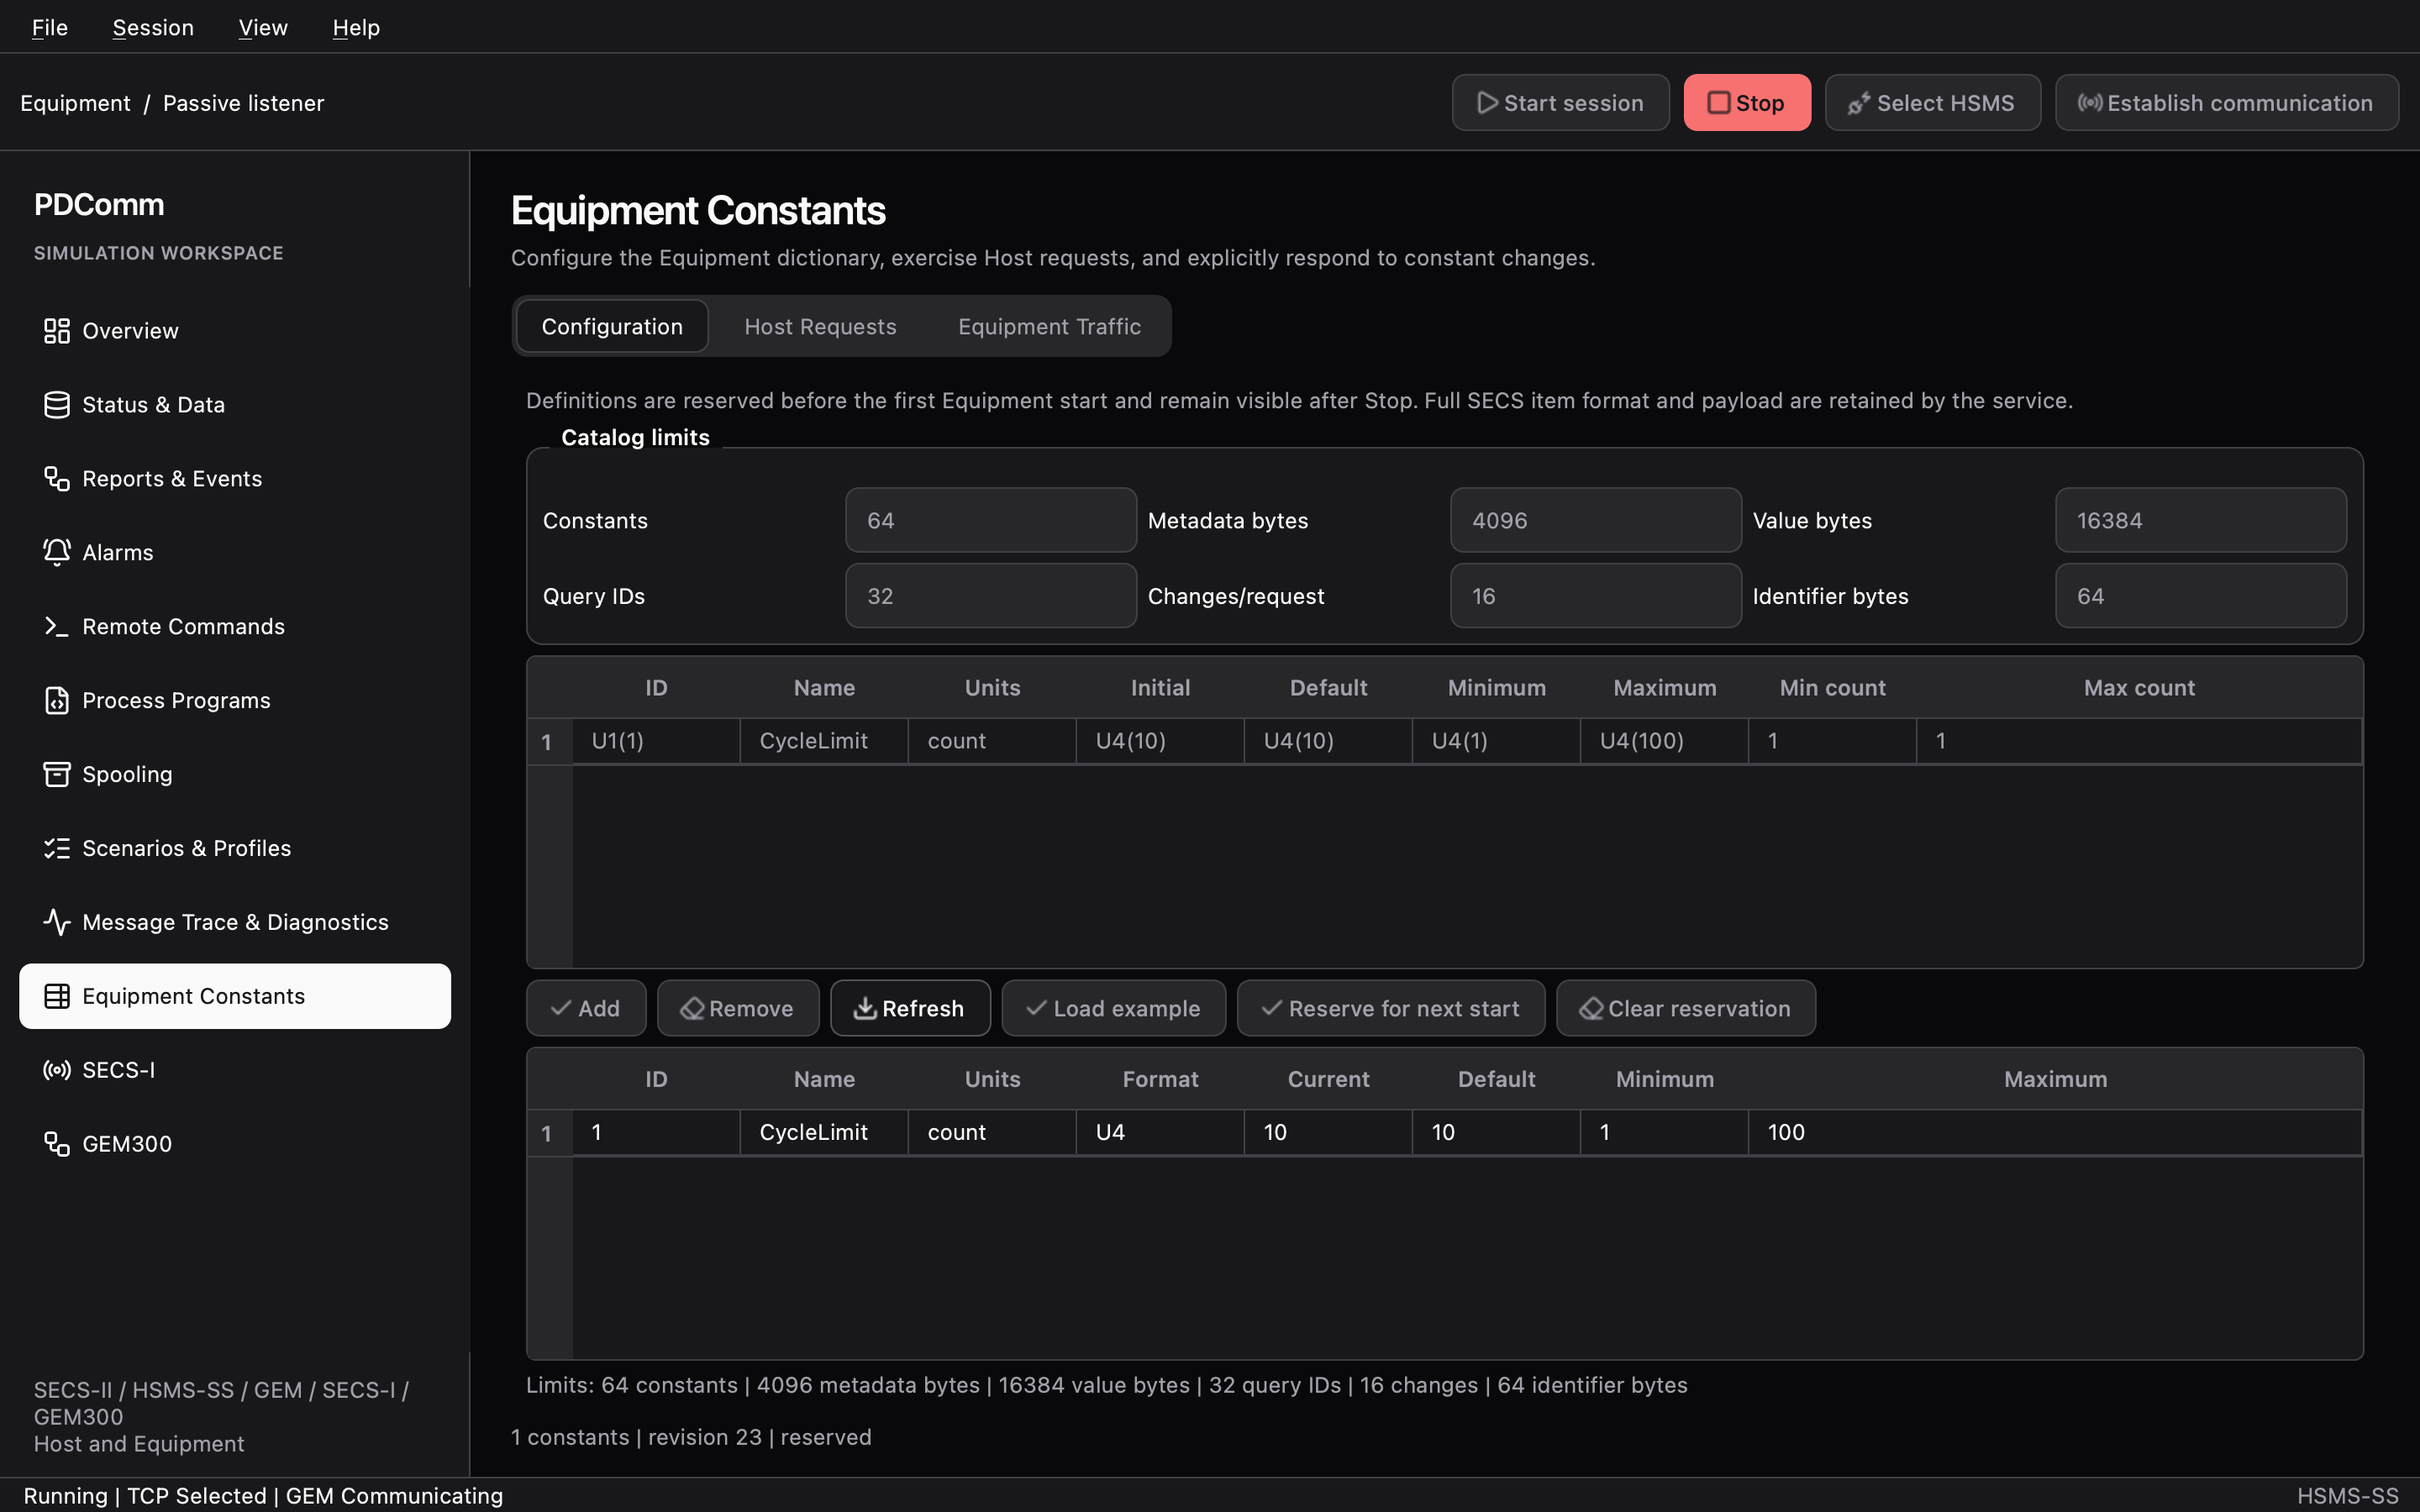Click the U4 Format cell in the lower table
Viewport: 2420px width, 1512px height.
[x=1160, y=1132]
